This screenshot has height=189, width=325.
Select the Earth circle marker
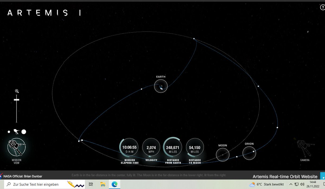click(x=161, y=87)
